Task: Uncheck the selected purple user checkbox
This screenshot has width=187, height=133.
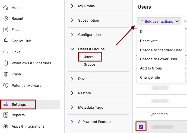Action: click(141, 127)
